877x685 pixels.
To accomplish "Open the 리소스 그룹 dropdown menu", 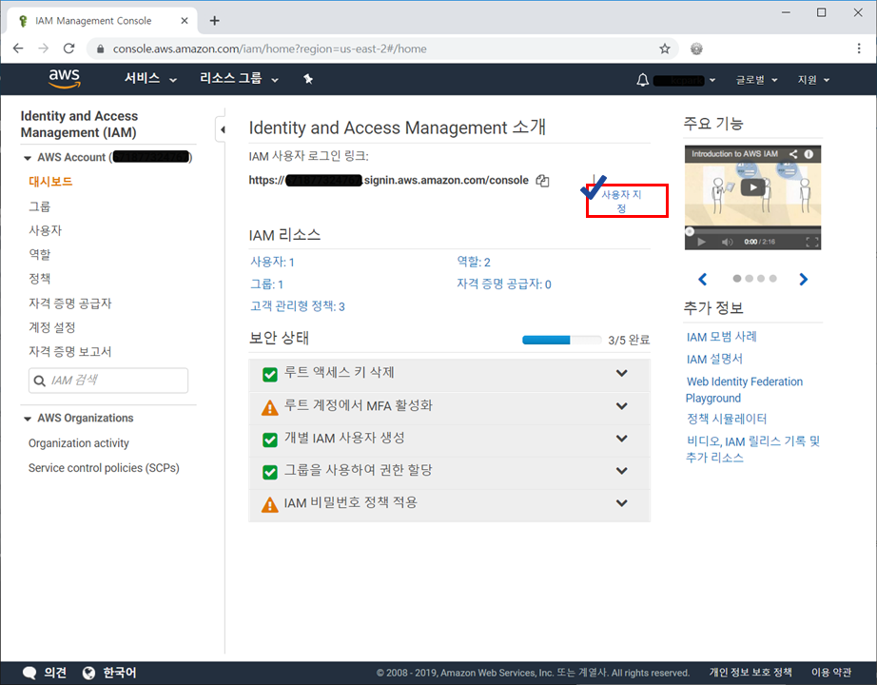I will pos(240,79).
